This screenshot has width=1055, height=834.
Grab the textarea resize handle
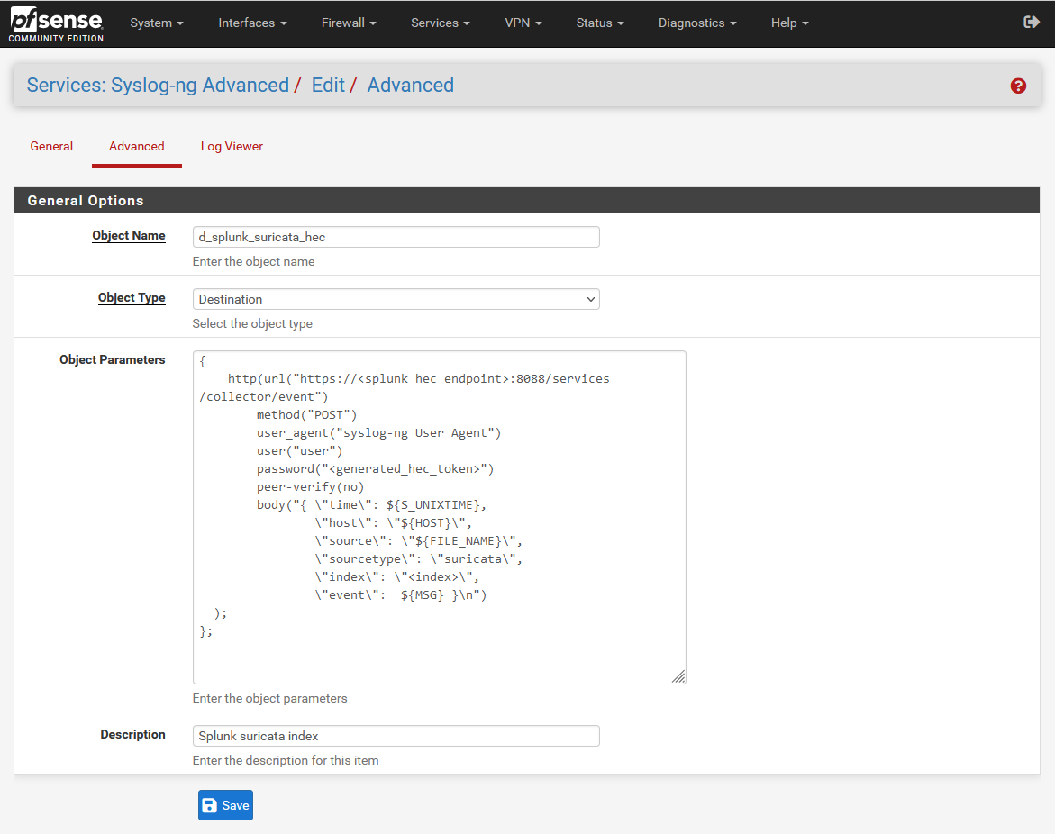pyautogui.click(x=679, y=676)
